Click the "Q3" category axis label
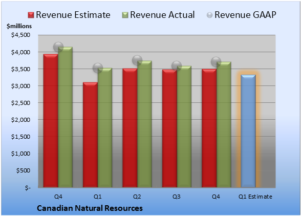Screen dimensions: 301x216 tap(177, 197)
